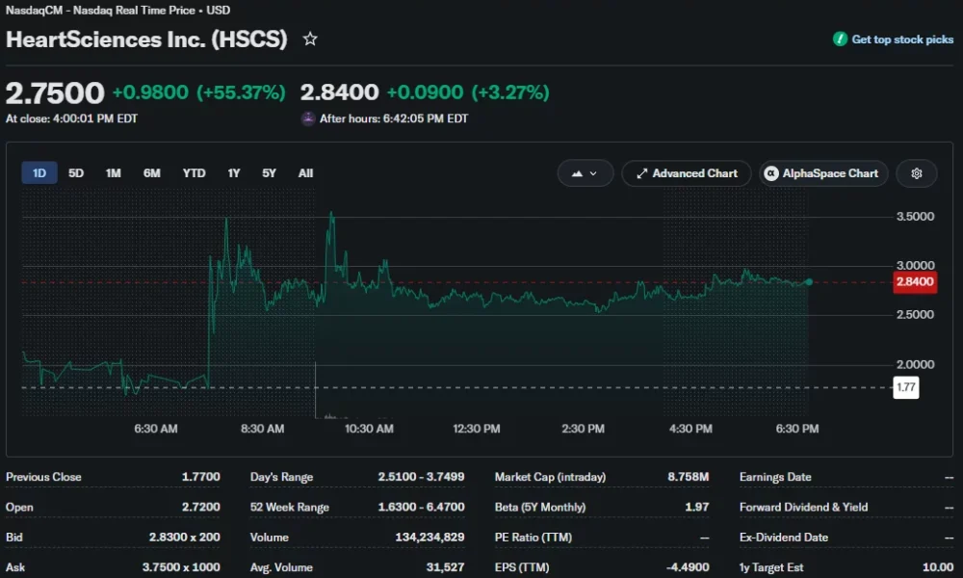This screenshot has height=578, width=963.
Task: Click the Forward Dividend & Yield label
Action: 803,507
